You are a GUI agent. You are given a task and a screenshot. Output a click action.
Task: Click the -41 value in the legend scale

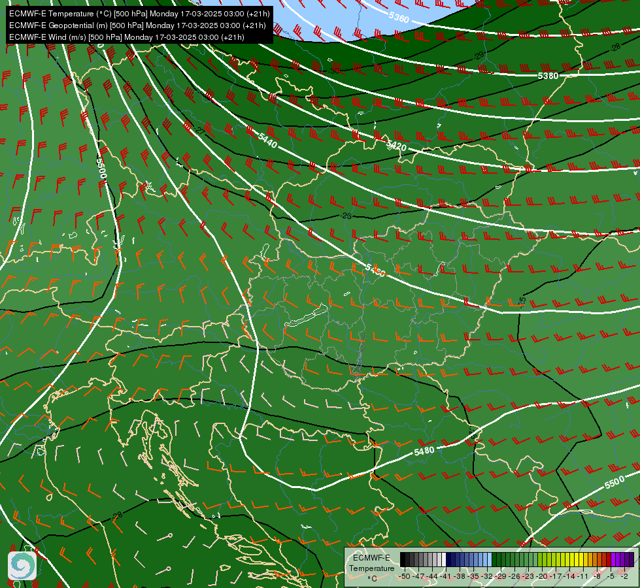445,576
